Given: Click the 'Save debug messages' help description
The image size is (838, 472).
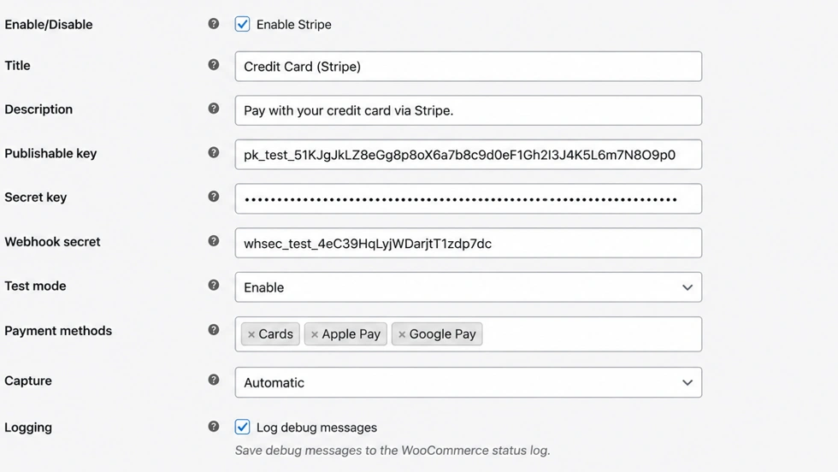Looking at the screenshot, I should click(392, 451).
